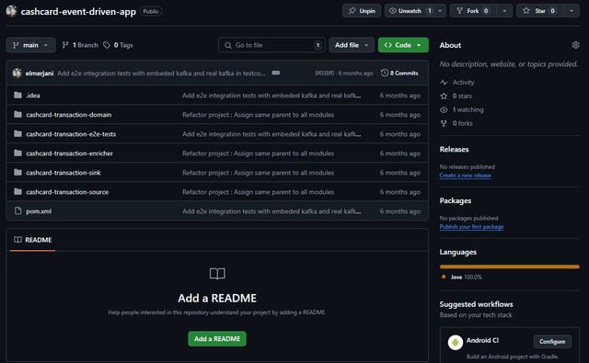The image size is (589, 363).
Task: Click Publish your first package link
Action: [471, 226]
